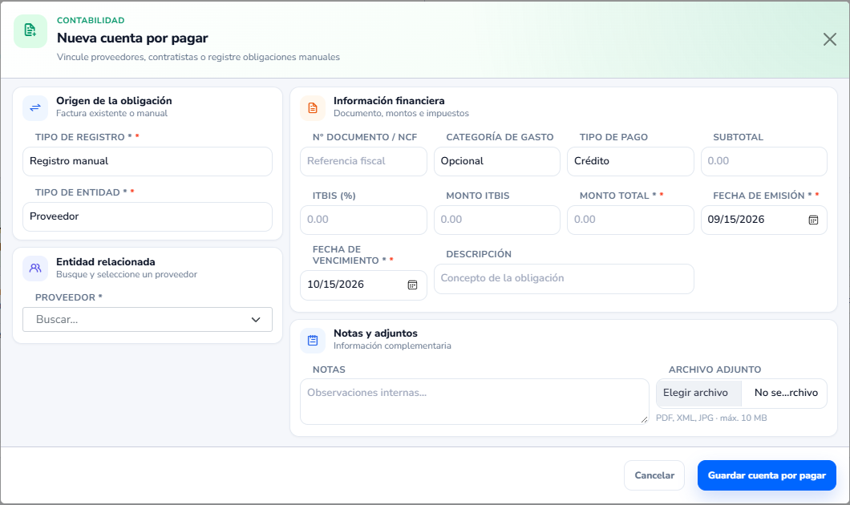The width and height of the screenshot is (850, 505).
Task: Open the calendar picker for Fecha de emisión
Action: click(813, 220)
